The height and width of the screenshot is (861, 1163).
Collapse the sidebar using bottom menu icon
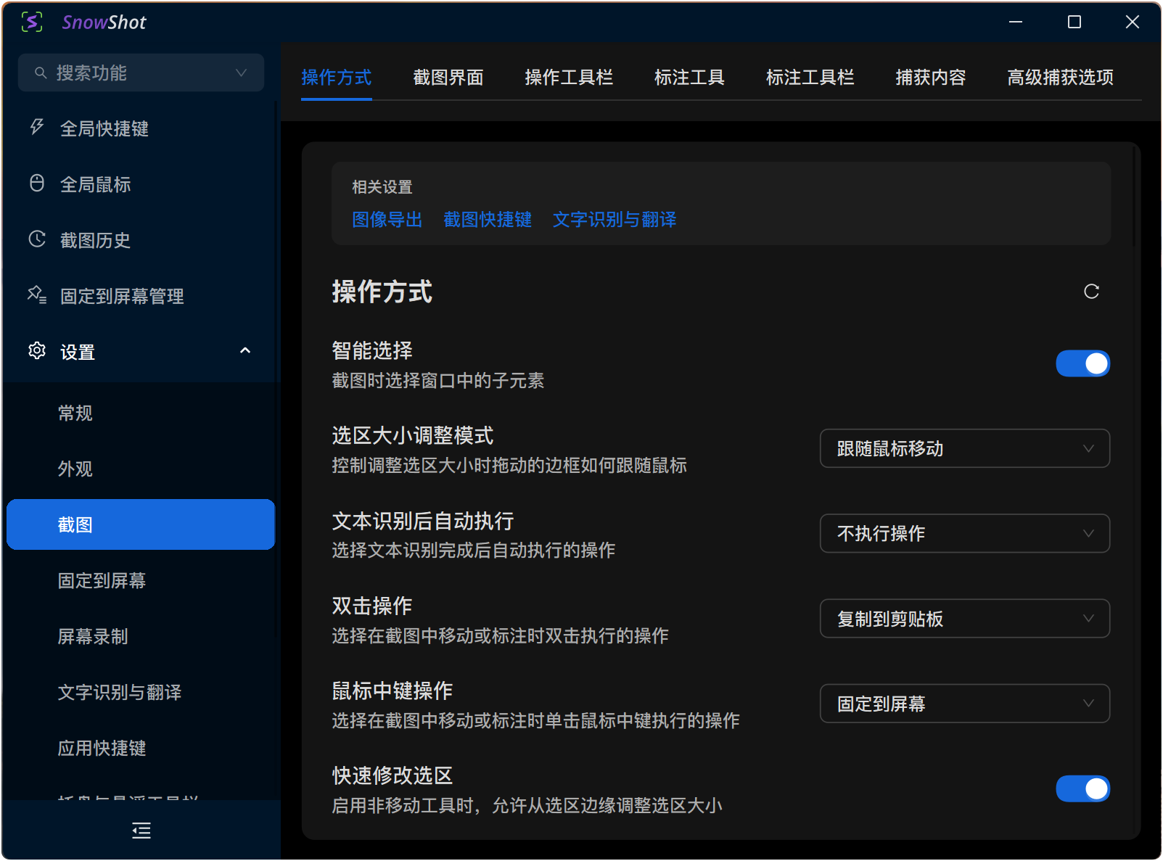pos(141,831)
